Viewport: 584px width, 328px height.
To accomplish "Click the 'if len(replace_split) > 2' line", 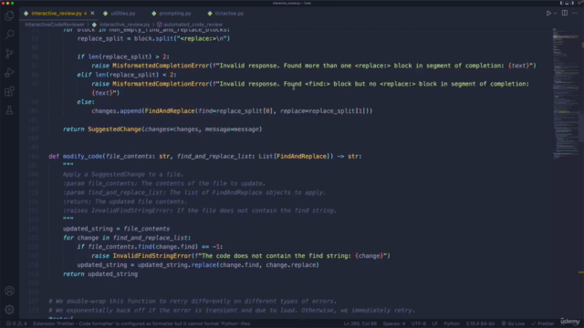I will pos(123,56).
